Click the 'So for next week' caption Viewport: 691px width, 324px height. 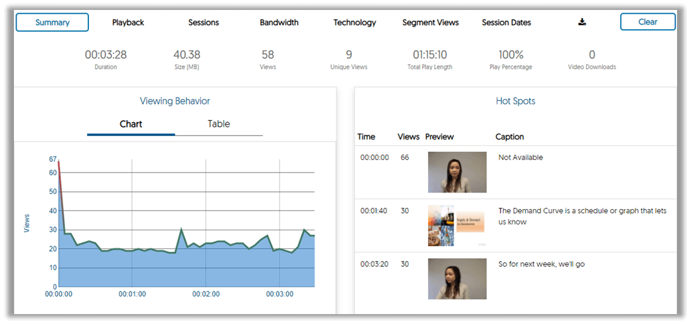tap(542, 264)
